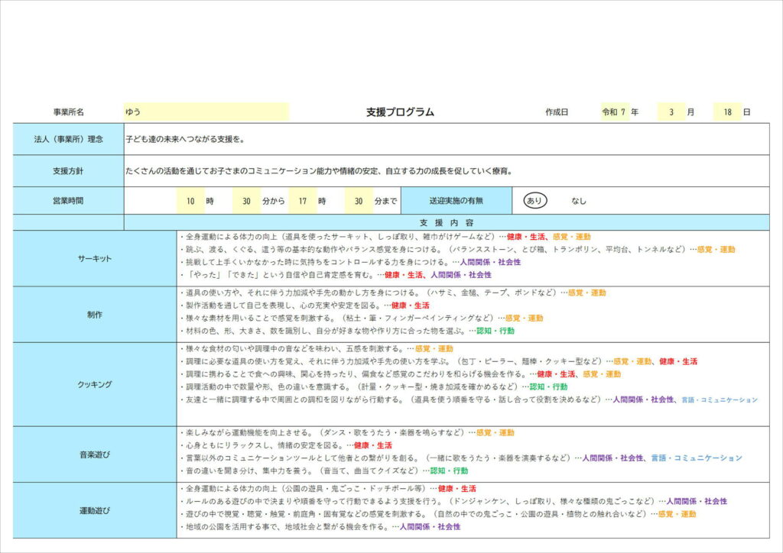Select the opening minutes field before 分から
The height and width of the screenshot is (553, 783).
tap(246, 201)
